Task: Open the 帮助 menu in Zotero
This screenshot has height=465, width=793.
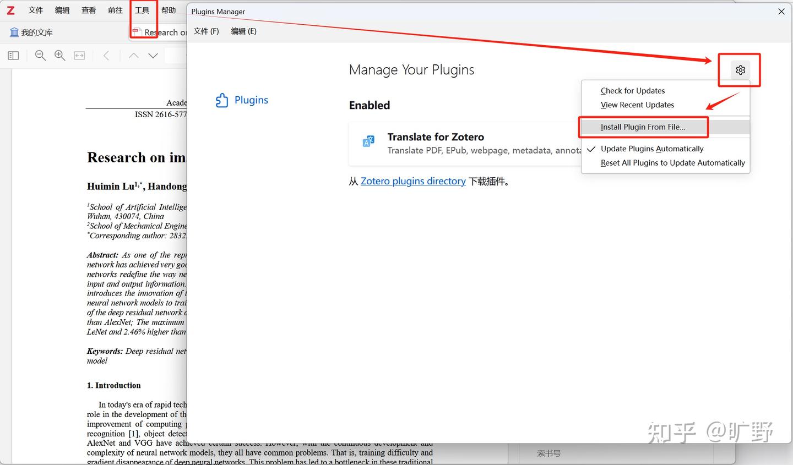Action: [169, 10]
